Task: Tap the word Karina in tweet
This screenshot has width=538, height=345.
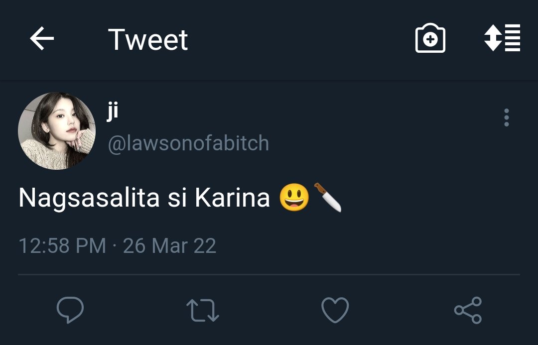Action: [x=233, y=198]
